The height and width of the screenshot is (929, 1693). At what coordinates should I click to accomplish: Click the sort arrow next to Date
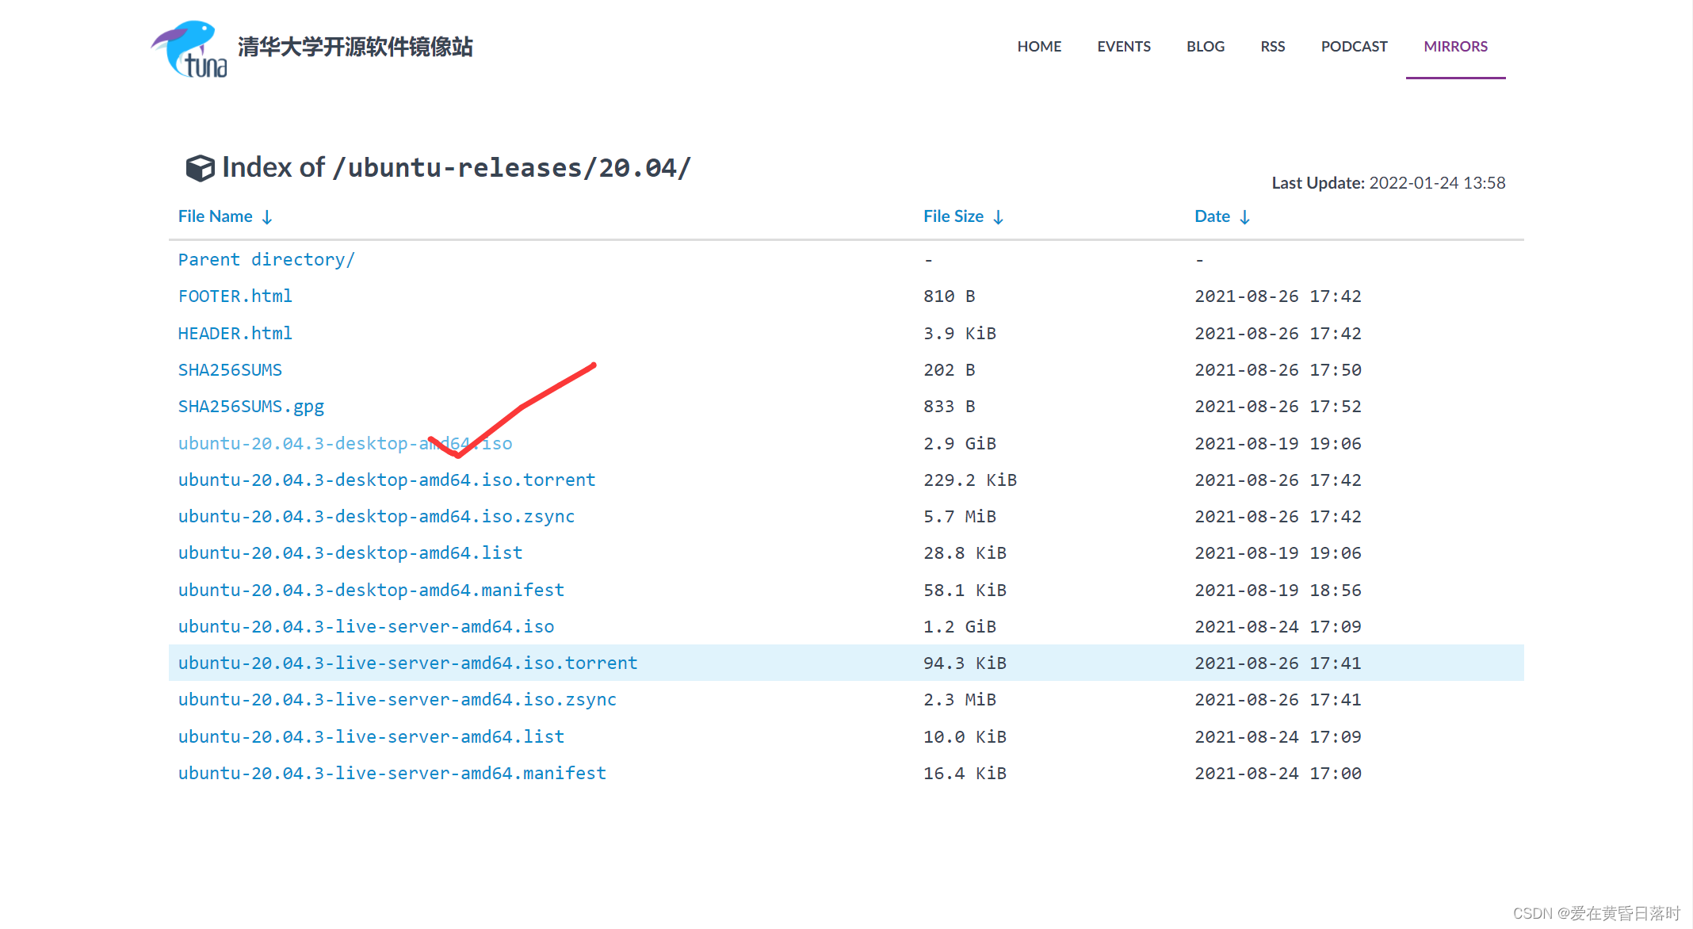[1244, 217]
